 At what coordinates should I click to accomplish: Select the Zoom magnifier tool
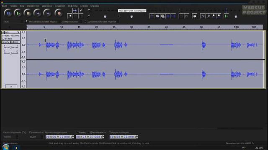pyautogui.click(x=70, y=16)
